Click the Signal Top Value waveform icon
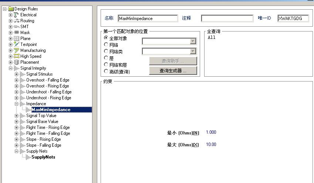314x183 pixels. [x=23, y=116]
